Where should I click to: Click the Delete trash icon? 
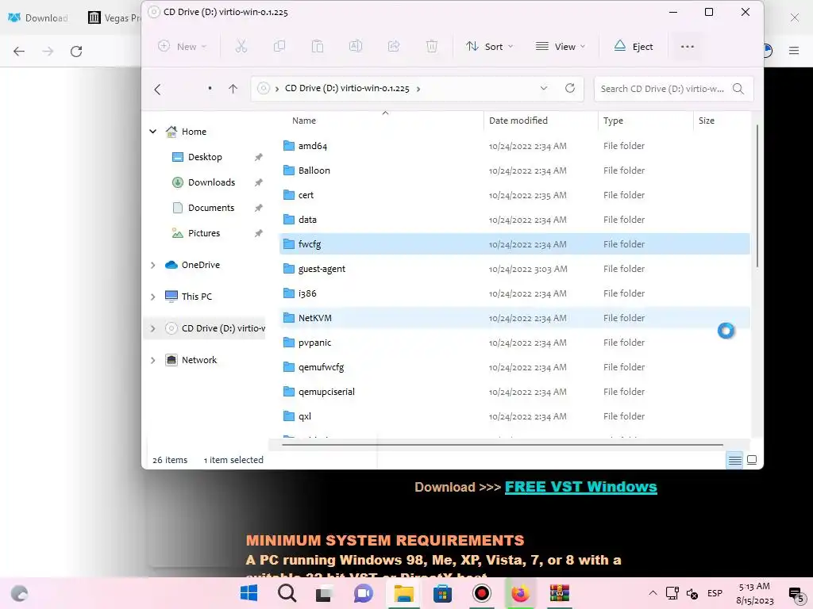[431, 46]
